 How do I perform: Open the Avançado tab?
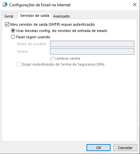click(x=61, y=16)
